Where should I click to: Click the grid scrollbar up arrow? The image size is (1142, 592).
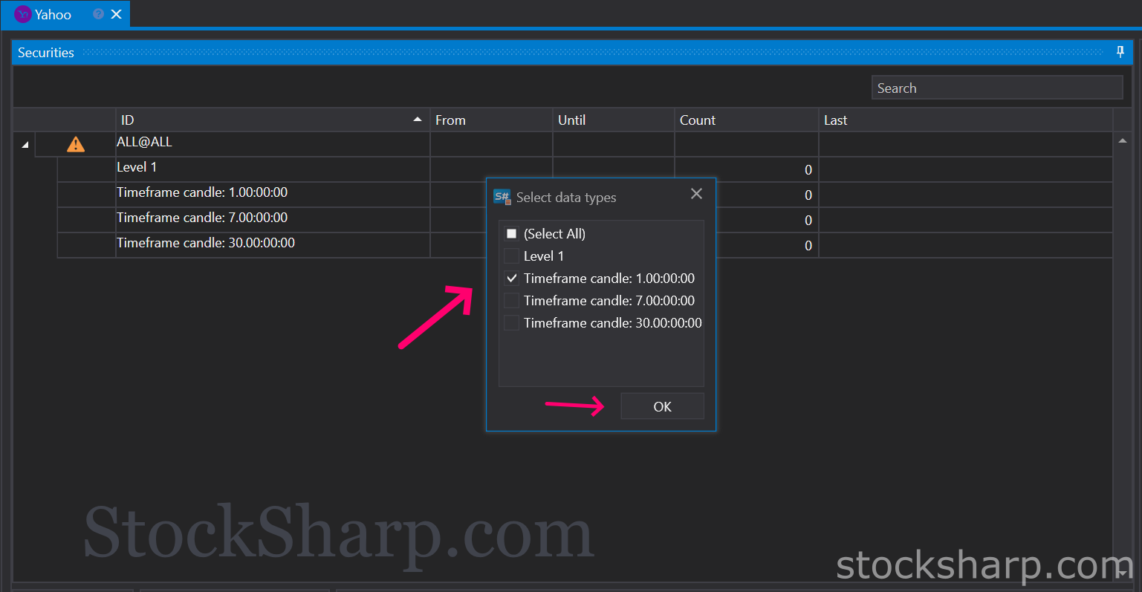[x=1122, y=140]
